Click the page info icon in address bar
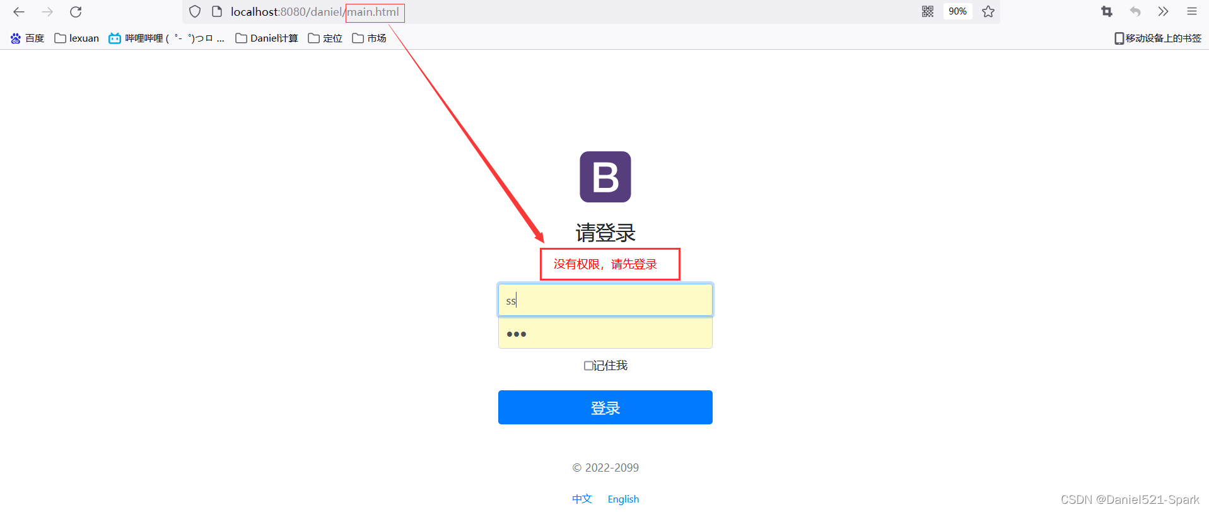 tap(217, 11)
